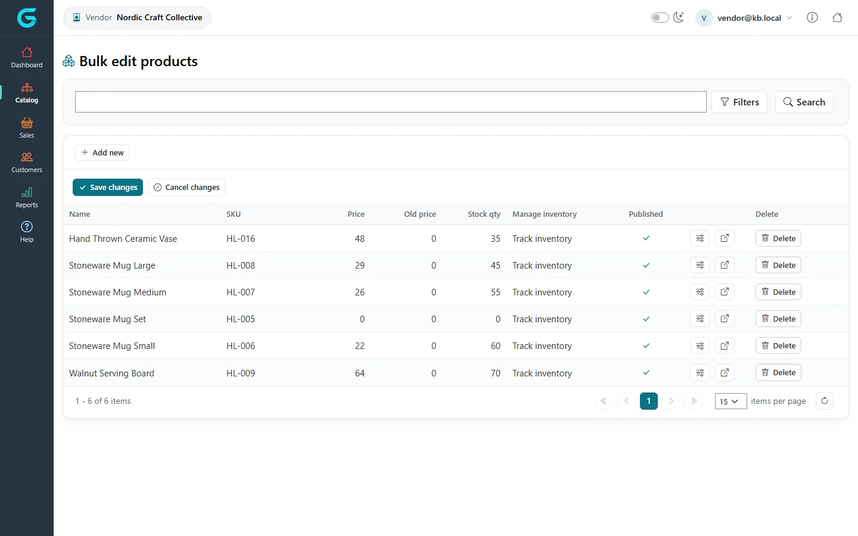858x536 pixels.
Task: Open Stoneware Mug Set in external view
Action: click(x=725, y=319)
